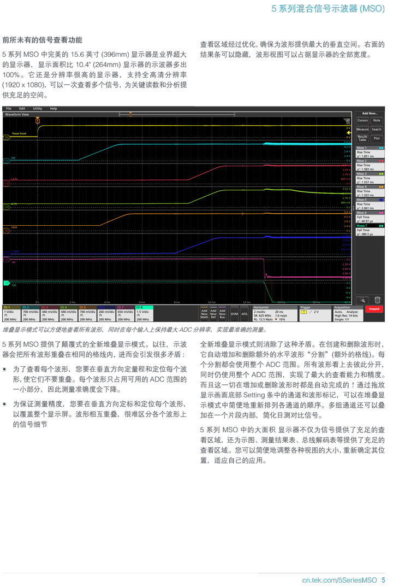Open the Ch 3 channel badge

click(50, 314)
